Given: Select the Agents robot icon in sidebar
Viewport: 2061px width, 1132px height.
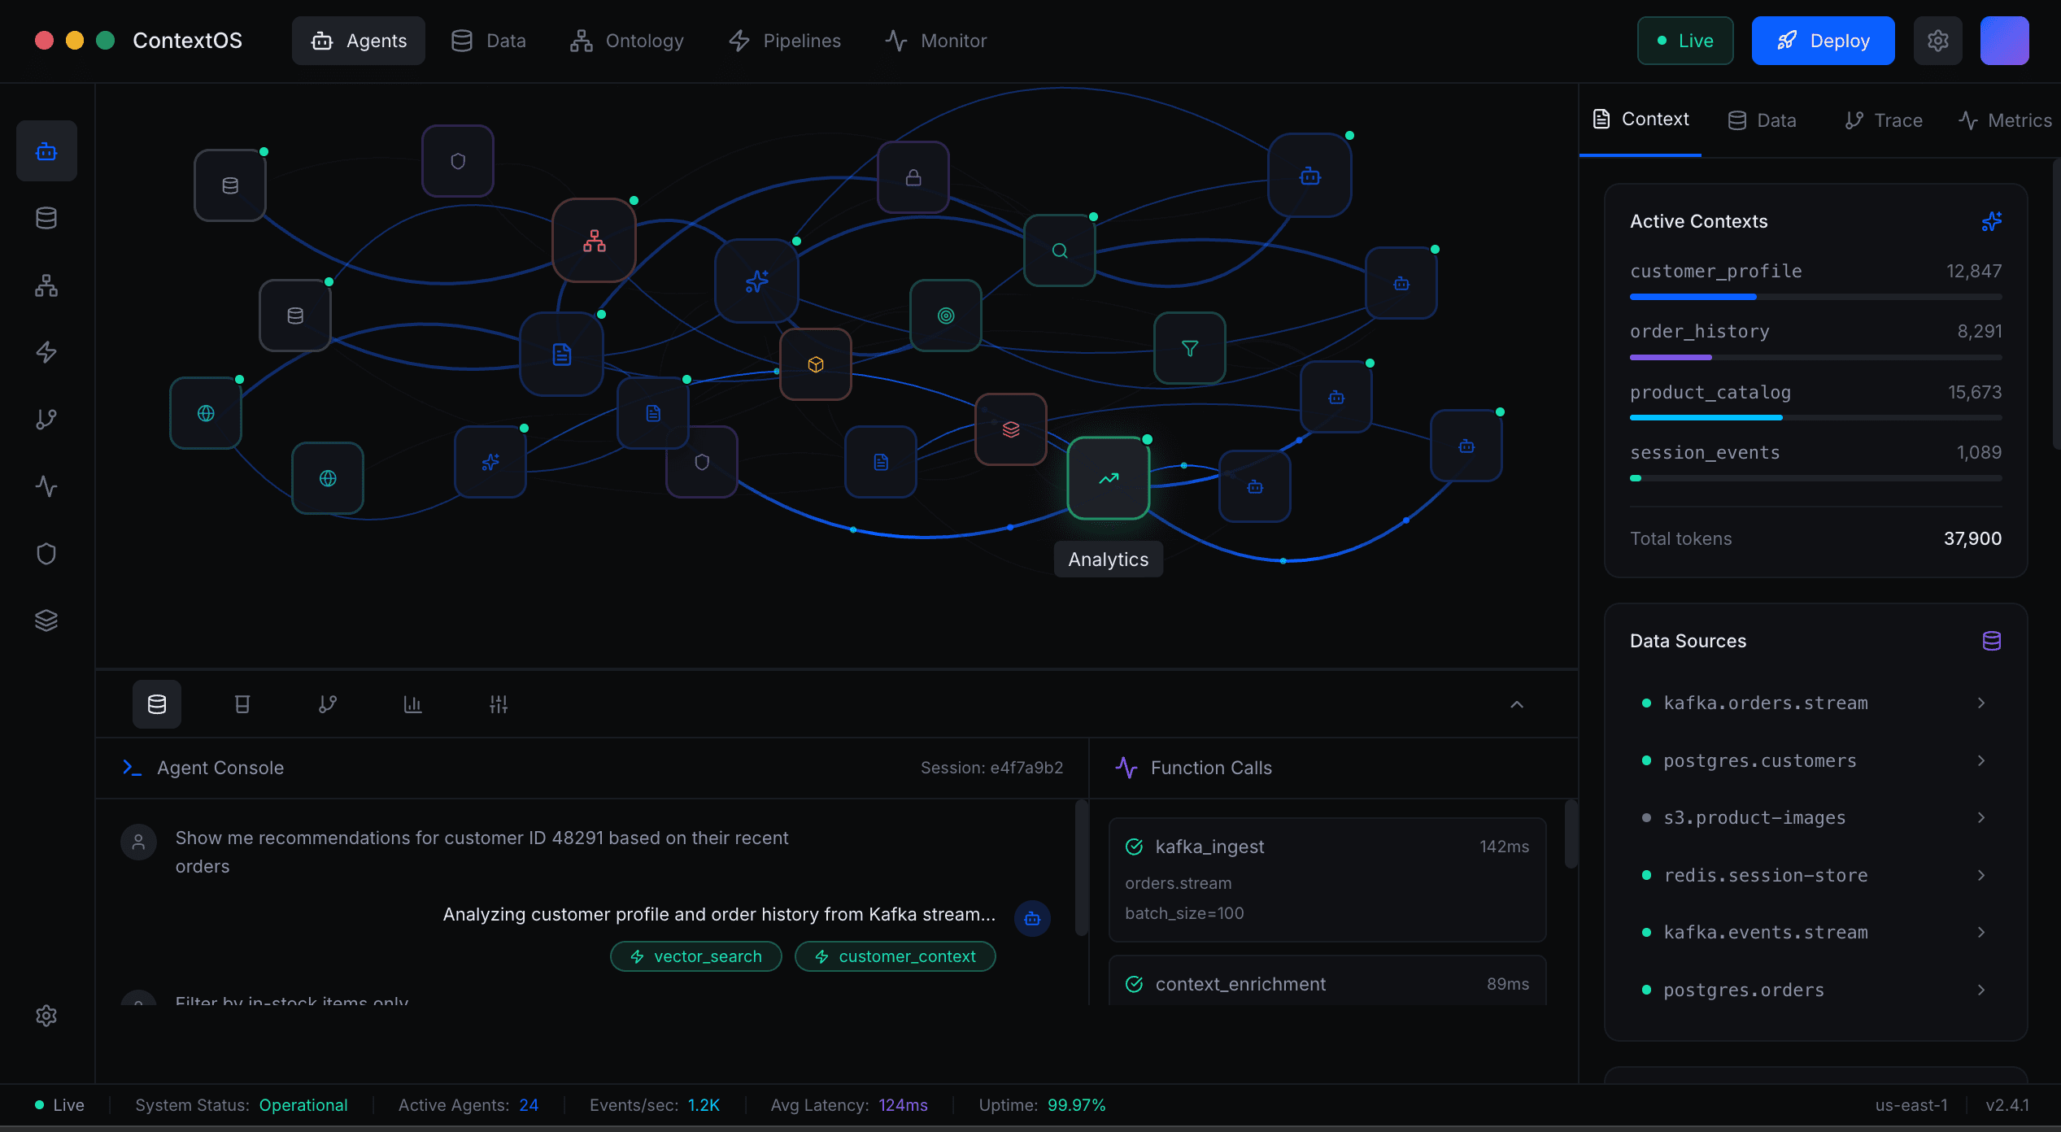Looking at the screenshot, I should (46, 150).
